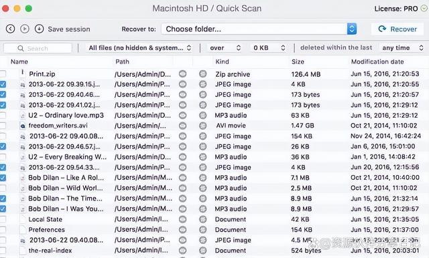Click eye icon for Bob Dilan – Like A Rol...
Viewport: 429px width, 258px height.
[x=182, y=178]
